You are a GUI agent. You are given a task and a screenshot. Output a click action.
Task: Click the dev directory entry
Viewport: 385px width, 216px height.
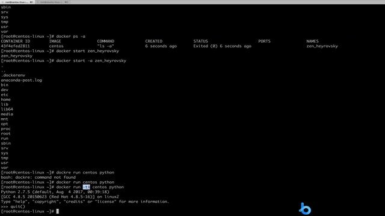coord(4,90)
